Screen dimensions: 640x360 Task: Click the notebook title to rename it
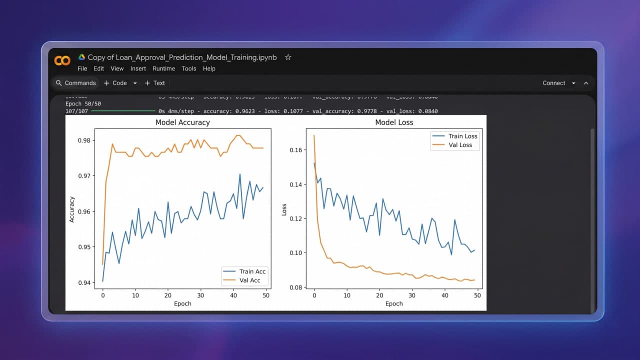pos(182,57)
